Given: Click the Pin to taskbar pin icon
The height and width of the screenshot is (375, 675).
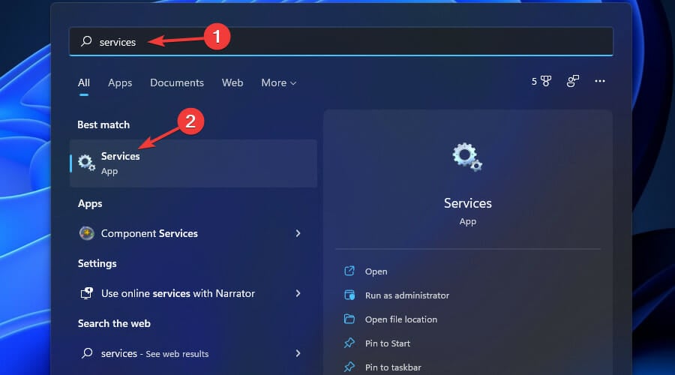Looking at the screenshot, I should tap(349, 367).
